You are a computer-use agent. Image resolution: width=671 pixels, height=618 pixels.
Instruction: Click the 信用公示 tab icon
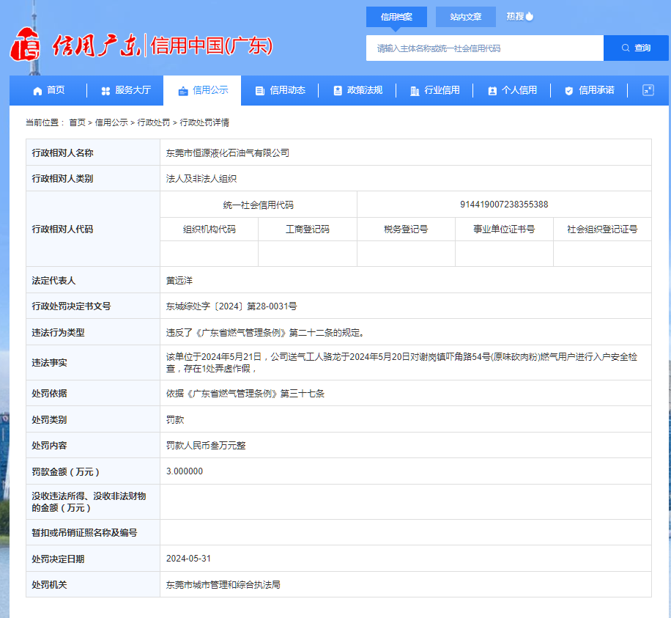pos(183,91)
